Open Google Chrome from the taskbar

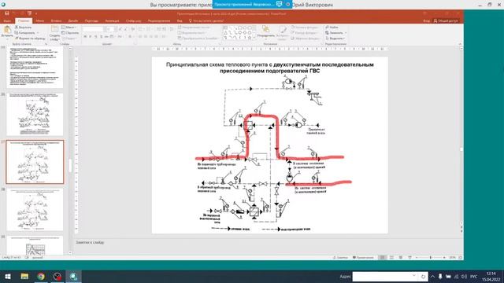point(41,276)
